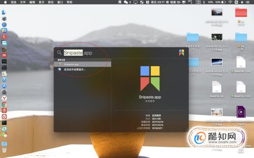
Task: Open Safari compass icon in Dock
Action: (4, 25)
